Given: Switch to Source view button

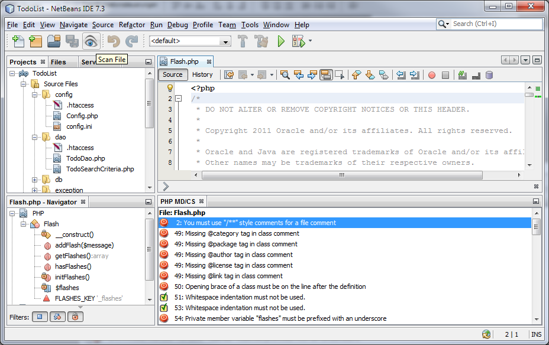Looking at the screenshot, I should (x=173, y=74).
